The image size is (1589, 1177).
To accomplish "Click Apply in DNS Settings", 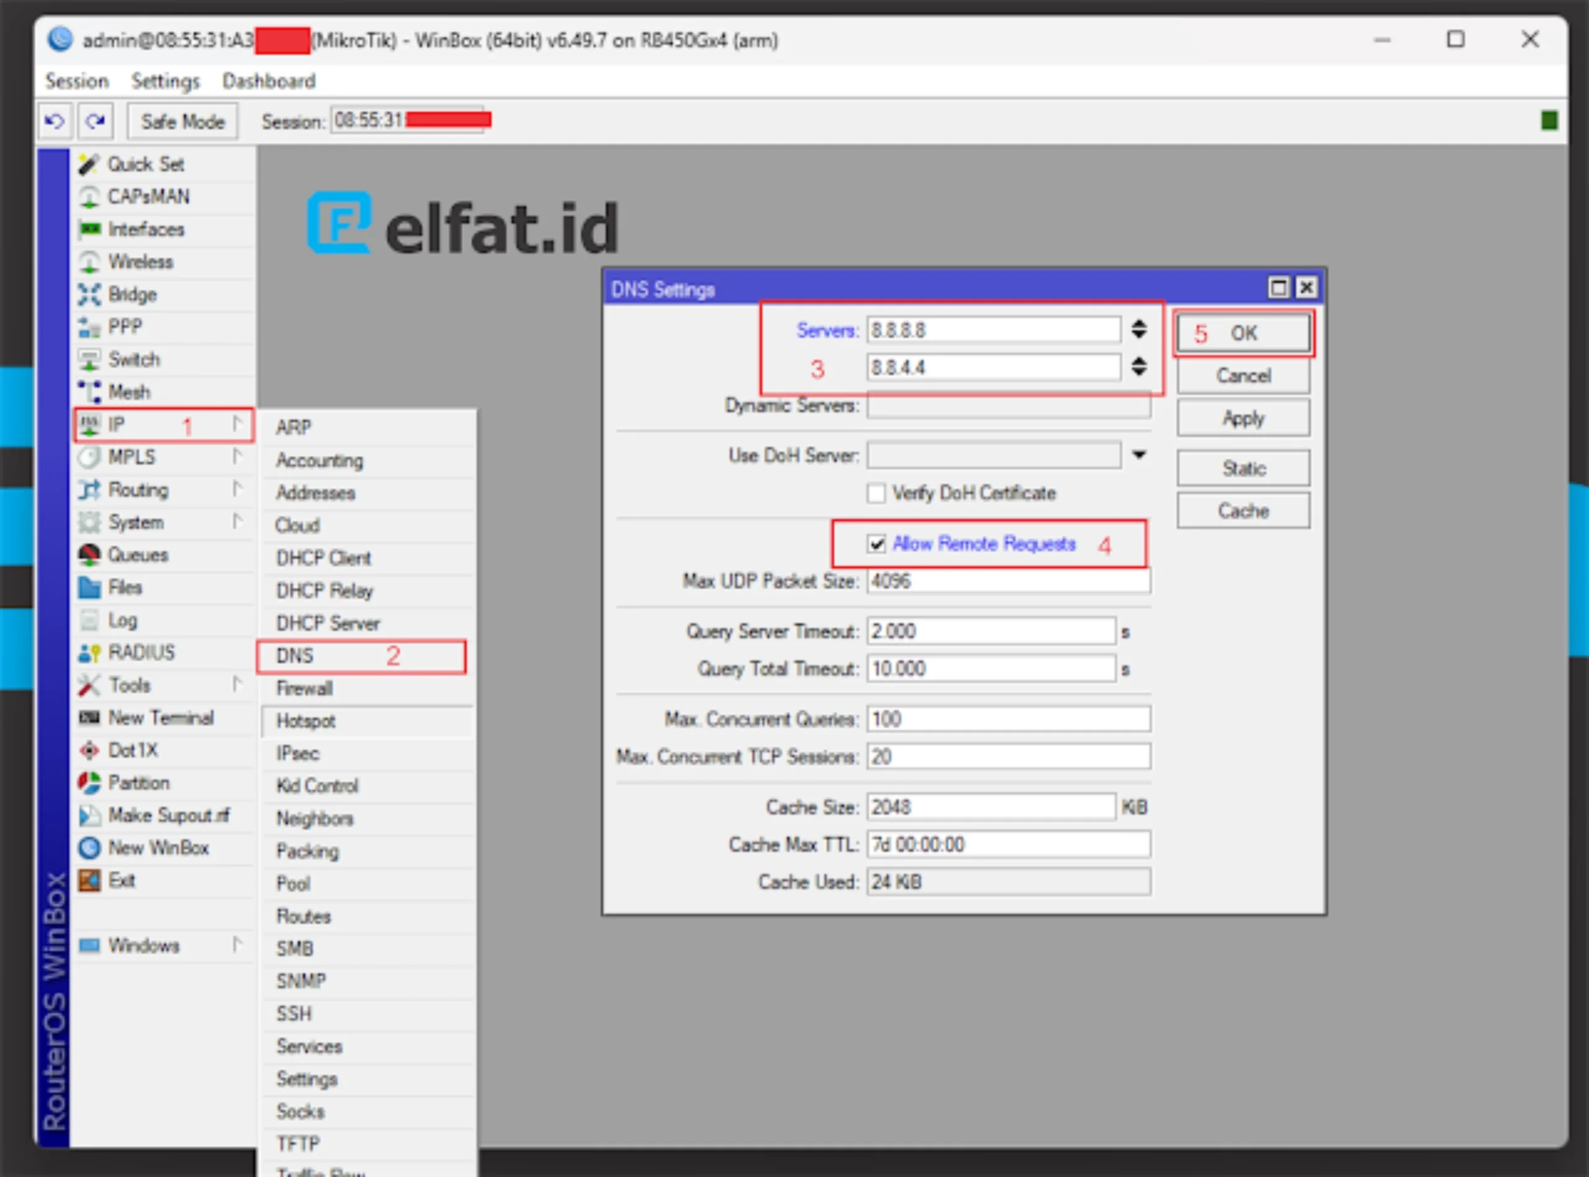I will pos(1243,418).
